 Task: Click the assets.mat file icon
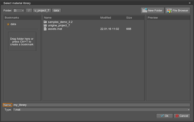click(x=45, y=29)
